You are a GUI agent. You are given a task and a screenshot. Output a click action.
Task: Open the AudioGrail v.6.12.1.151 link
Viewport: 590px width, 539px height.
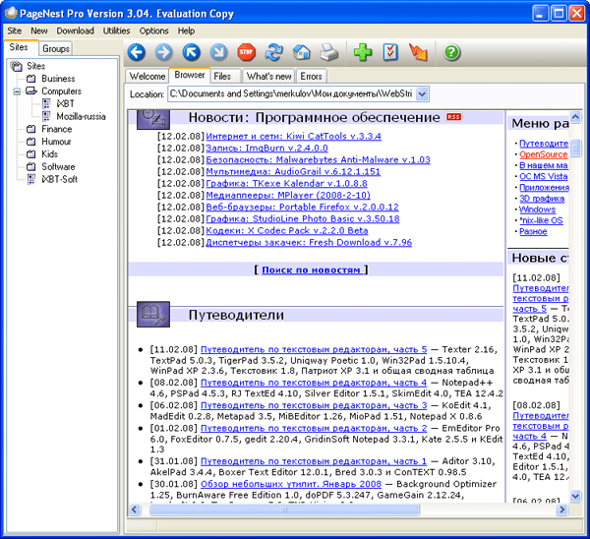293,172
